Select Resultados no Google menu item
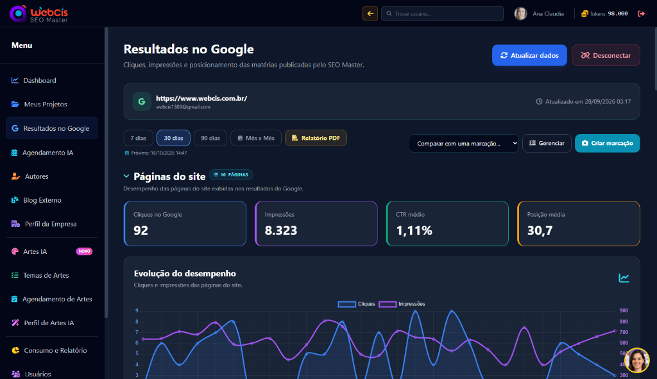The width and height of the screenshot is (657, 379). [x=52, y=128]
